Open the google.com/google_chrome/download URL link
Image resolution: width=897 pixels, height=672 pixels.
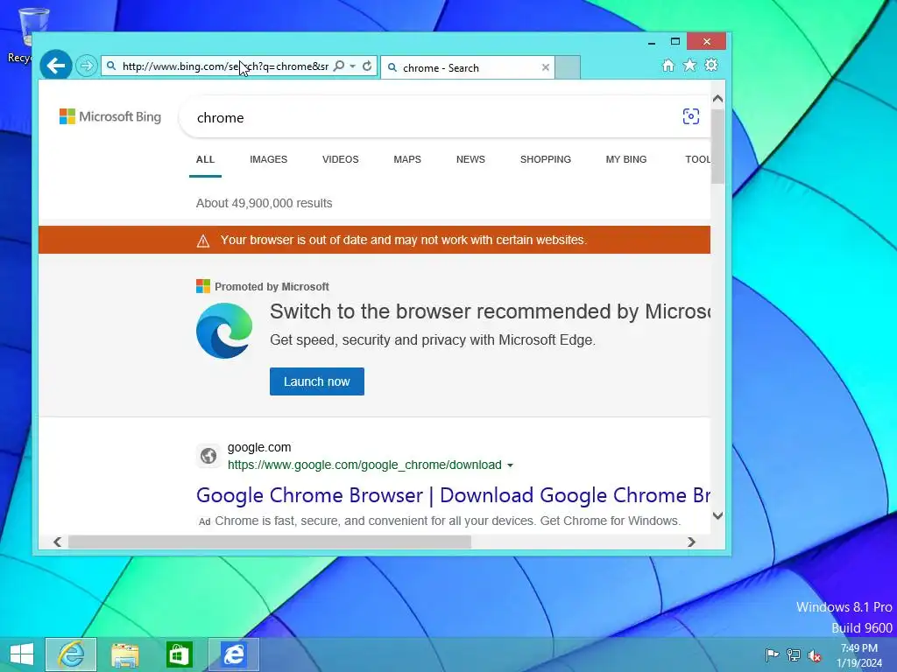click(364, 465)
